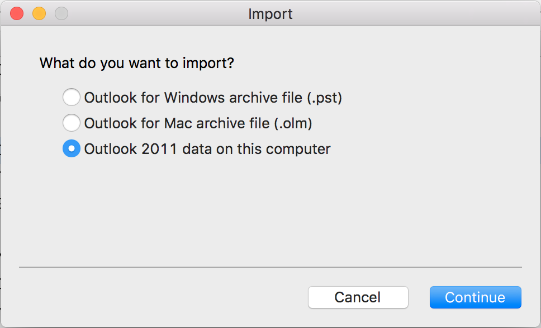The height and width of the screenshot is (328, 541).
Task: Click the white dot in the selected radio
Action: point(72,149)
